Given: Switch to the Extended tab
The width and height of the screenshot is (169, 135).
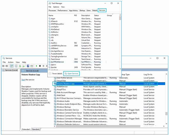Looking at the screenshot, I should [26, 129].
